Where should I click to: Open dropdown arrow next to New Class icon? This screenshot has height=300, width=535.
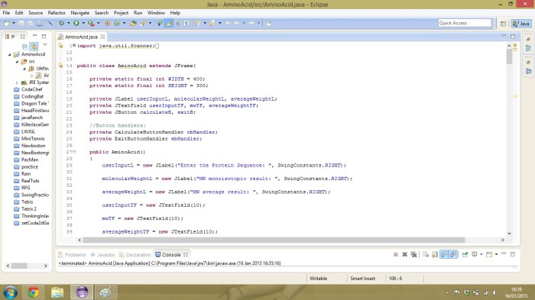point(124,23)
